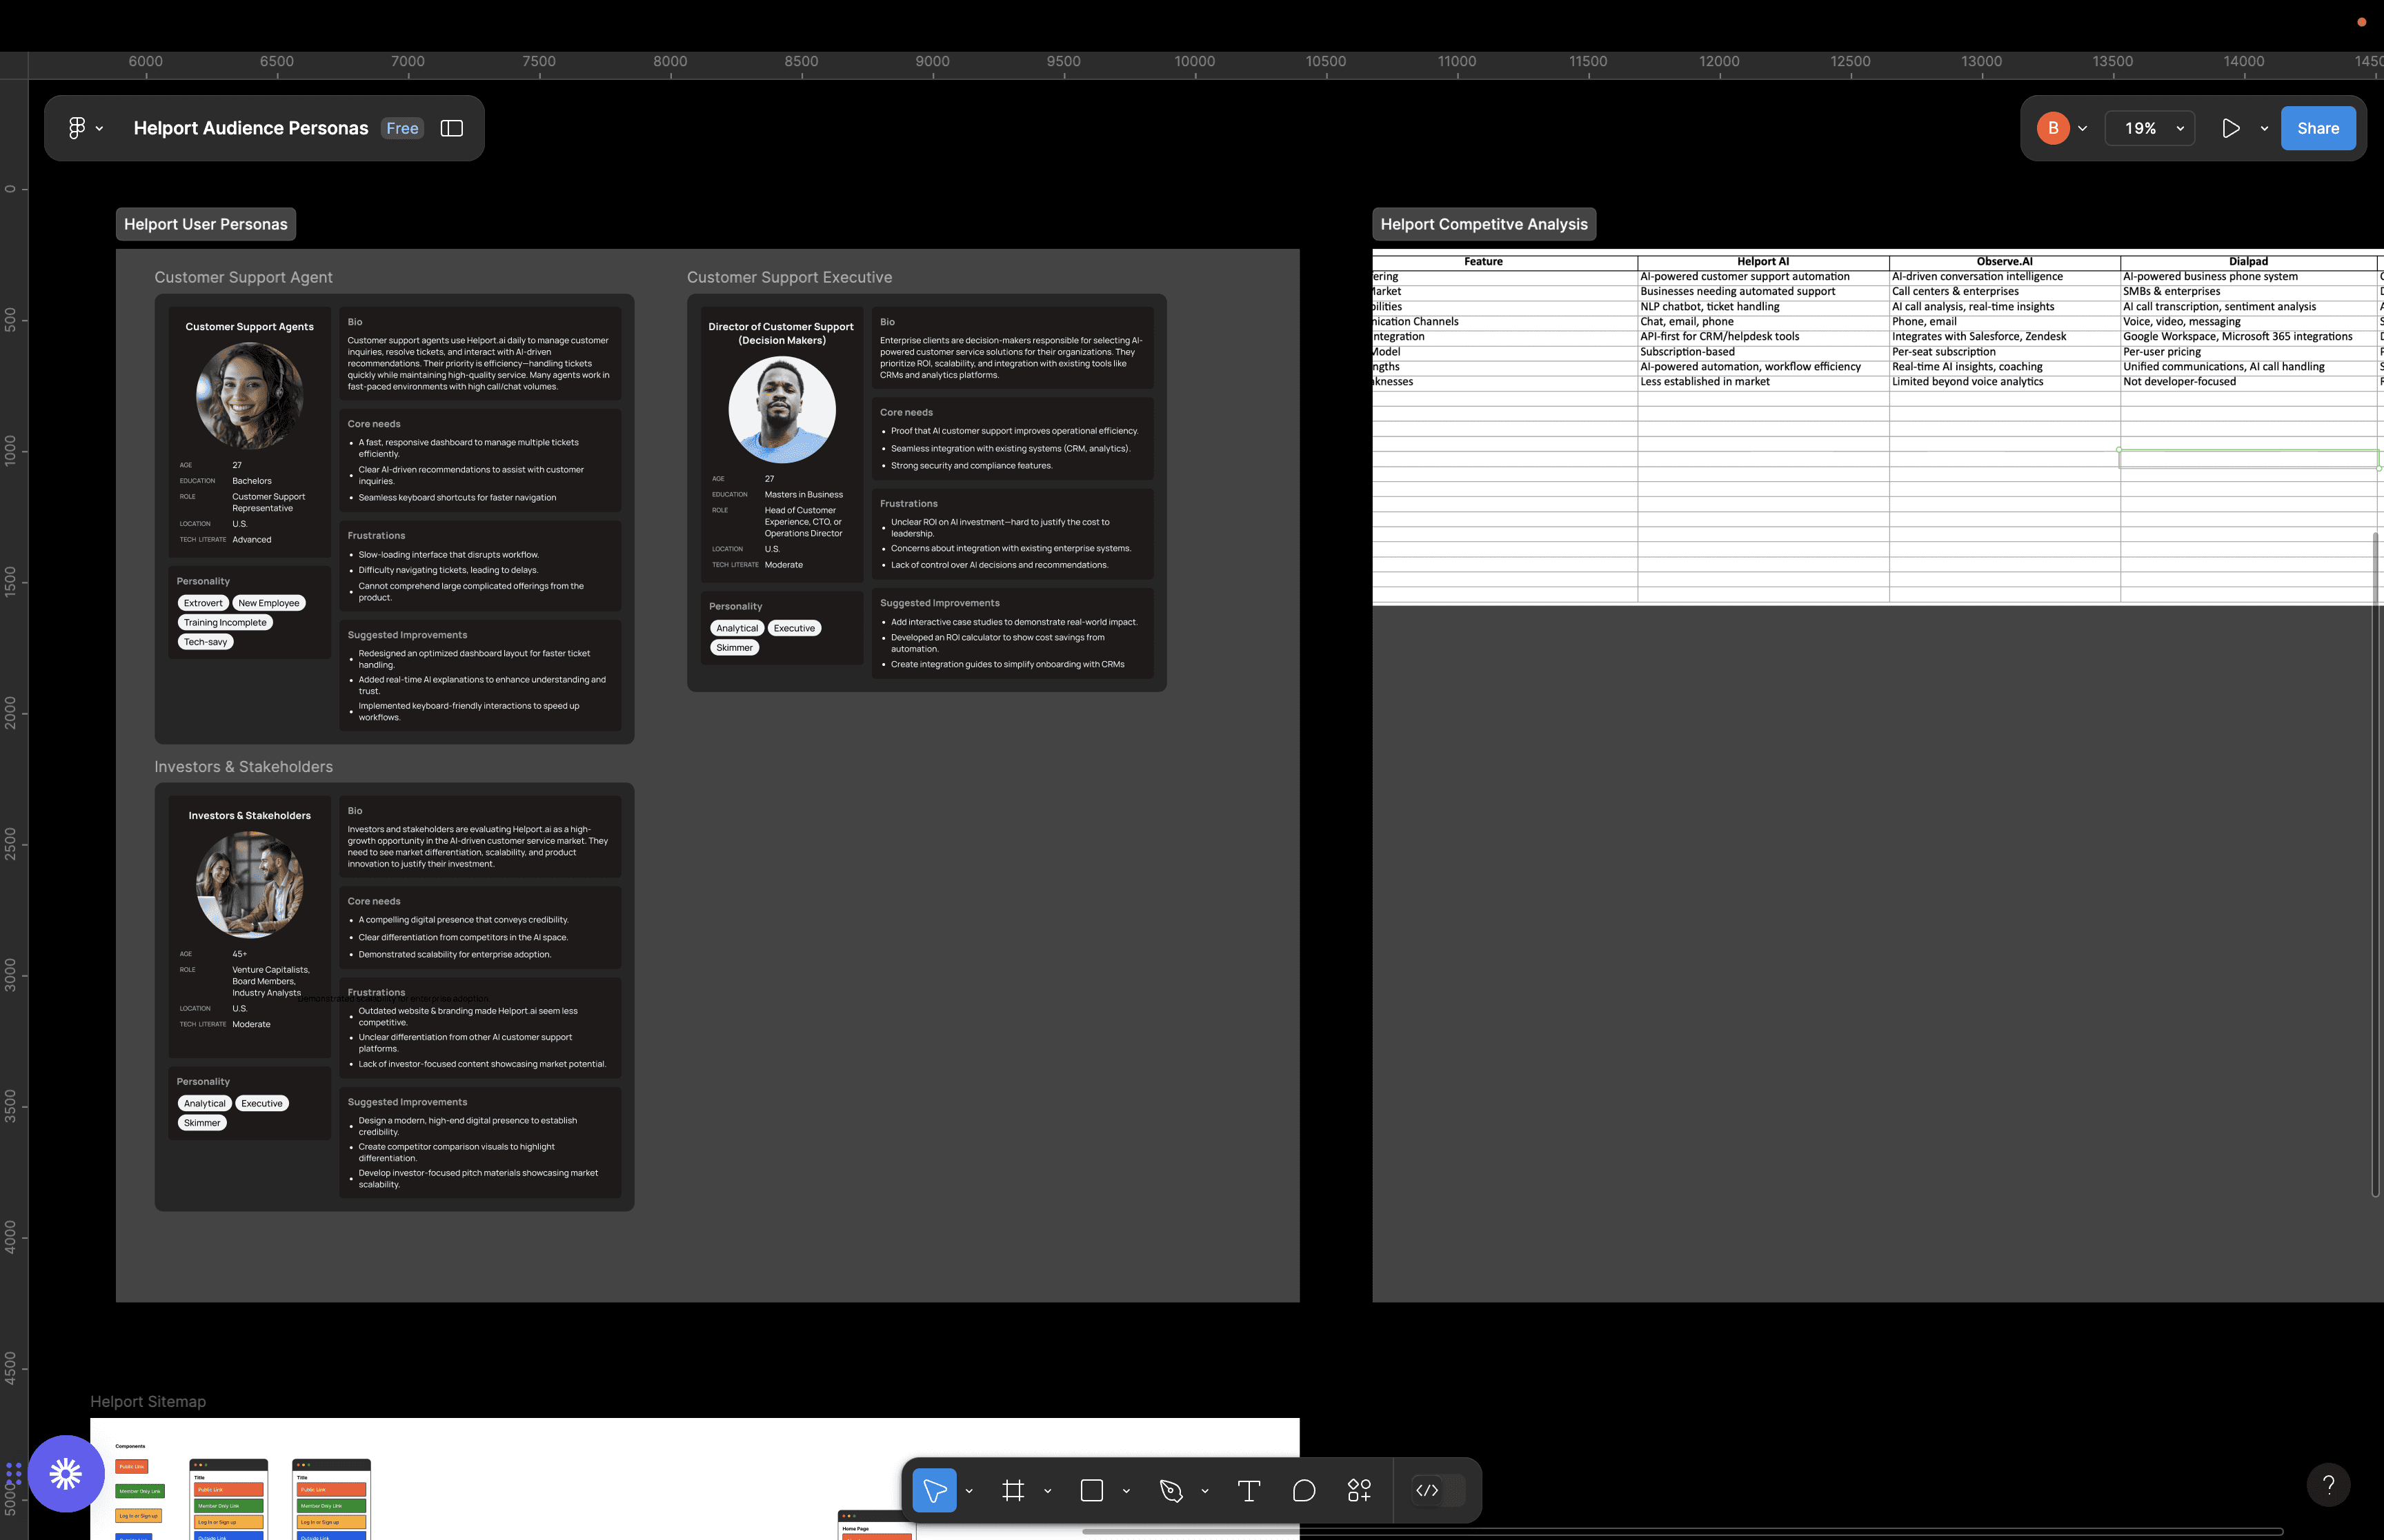This screenshot has height=1540, width=2384.
Task: Expand the Frame tool options chevron
Action: click(x=1047, y=1491)
